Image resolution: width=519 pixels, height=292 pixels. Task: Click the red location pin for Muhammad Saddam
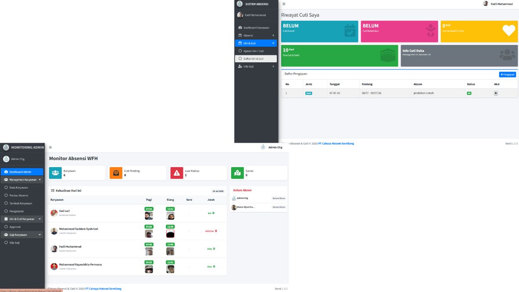pyautogui.click(x=216, y=231)
